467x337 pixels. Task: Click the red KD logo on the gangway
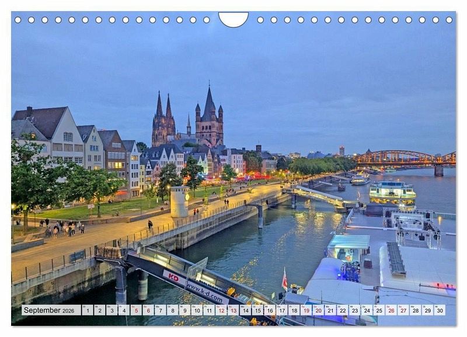click(x=173, y=277)
